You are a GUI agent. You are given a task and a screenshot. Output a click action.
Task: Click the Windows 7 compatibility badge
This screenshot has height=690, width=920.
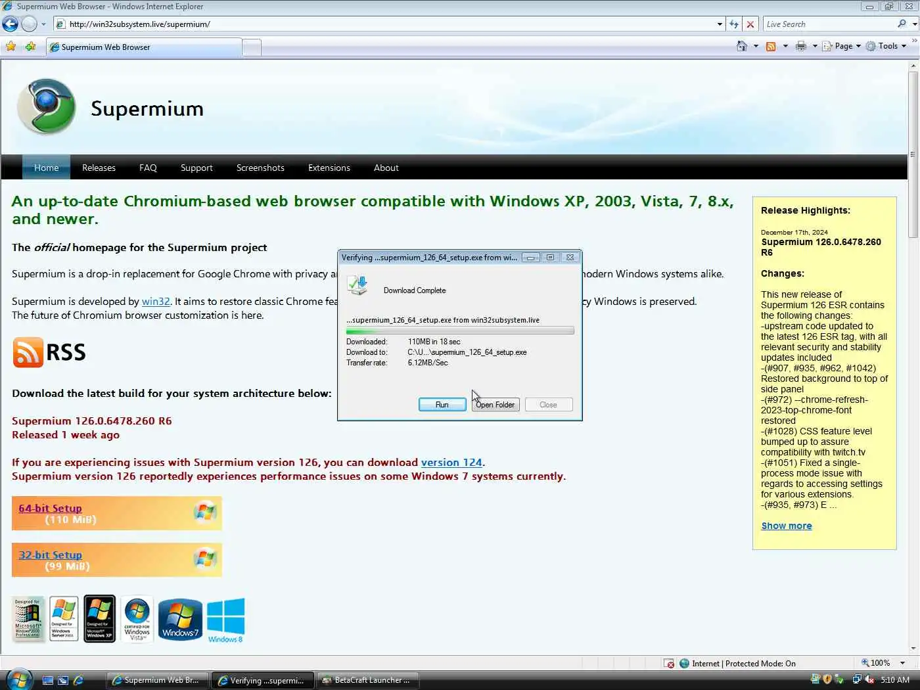click(x=180, y=619)
